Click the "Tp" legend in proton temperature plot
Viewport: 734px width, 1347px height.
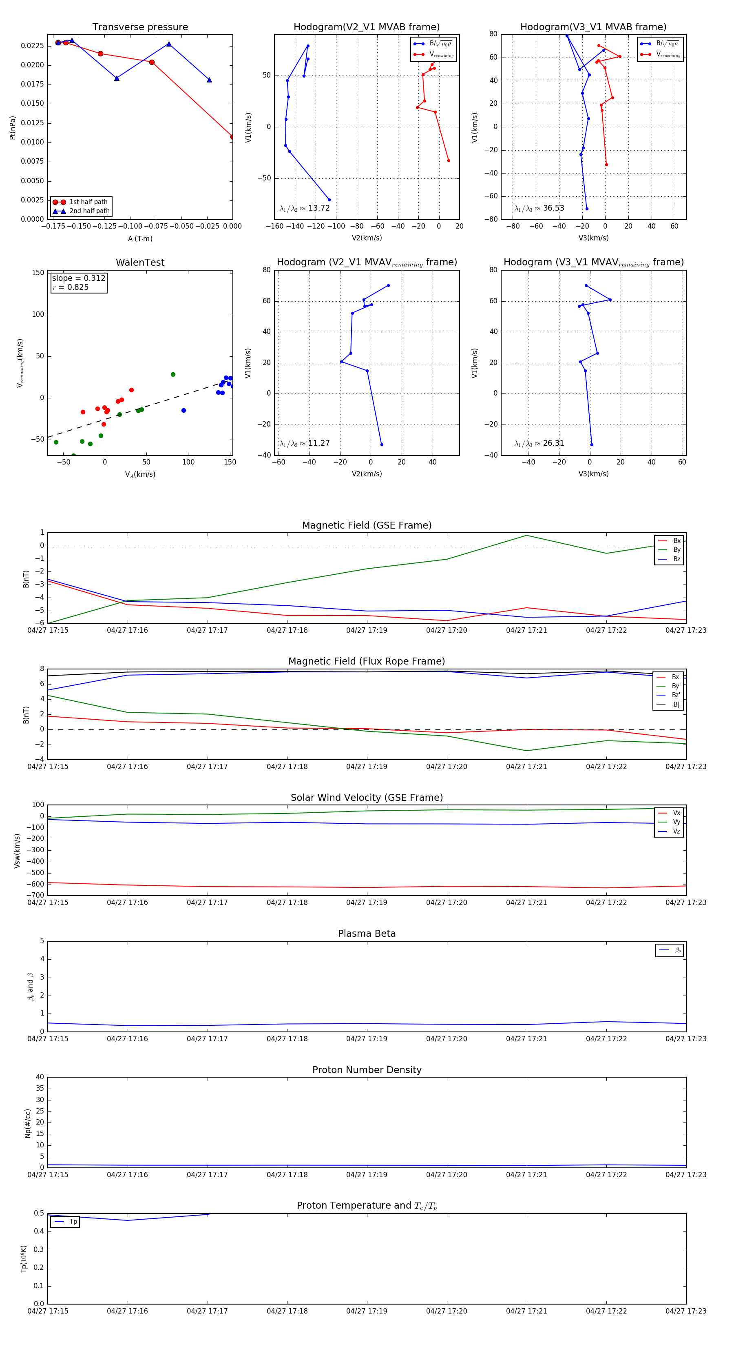click(x=65, y=1222)
